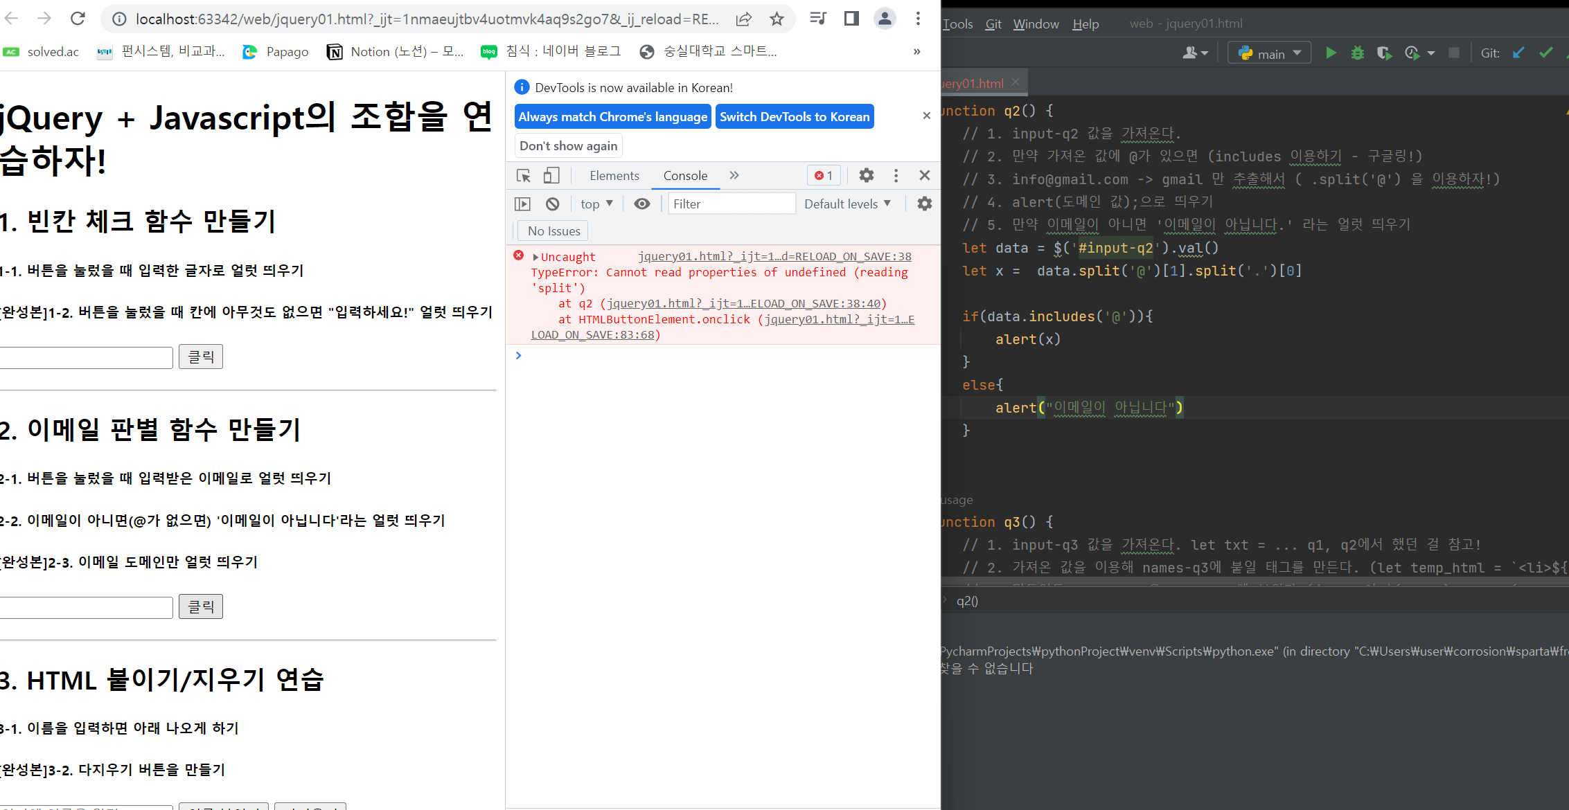Commit changes with Git checkmark
This screenshot has height=810, width=1569.
click(1545, 53)
